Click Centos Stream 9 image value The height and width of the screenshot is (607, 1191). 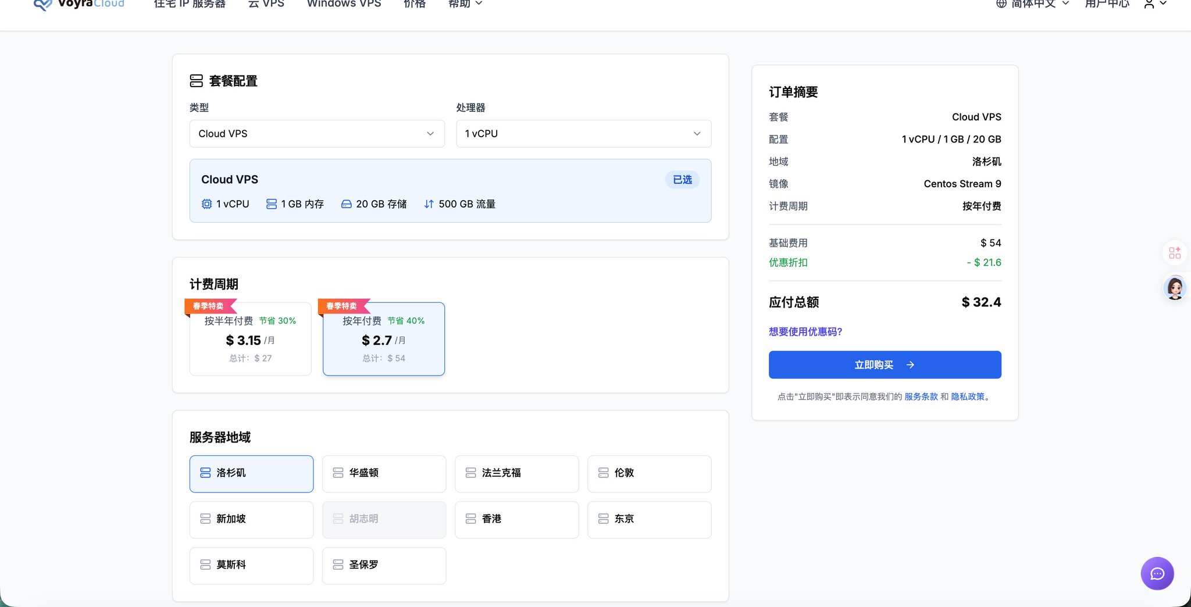[962, 184]
